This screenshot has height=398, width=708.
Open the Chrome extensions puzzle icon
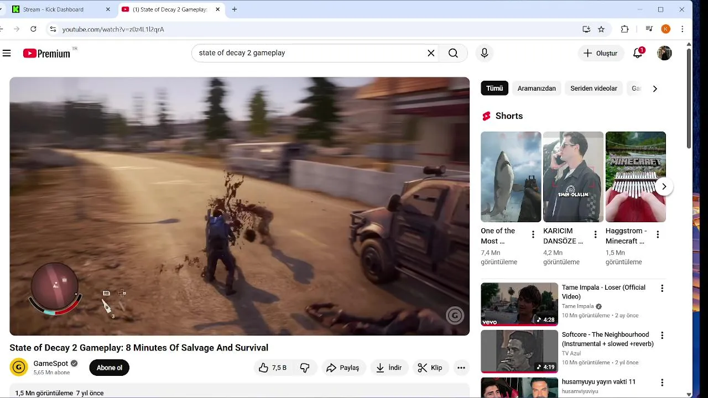tap(625, 29)
